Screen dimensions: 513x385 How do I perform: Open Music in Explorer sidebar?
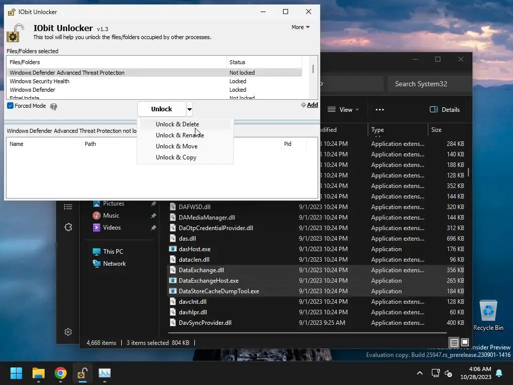point(111,216)
